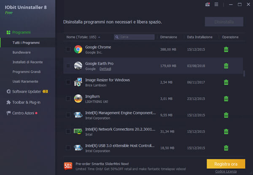Click the yellow badge beside Software Updater
This screenshot has width=253, height=175.
click(x=45, y=92)
